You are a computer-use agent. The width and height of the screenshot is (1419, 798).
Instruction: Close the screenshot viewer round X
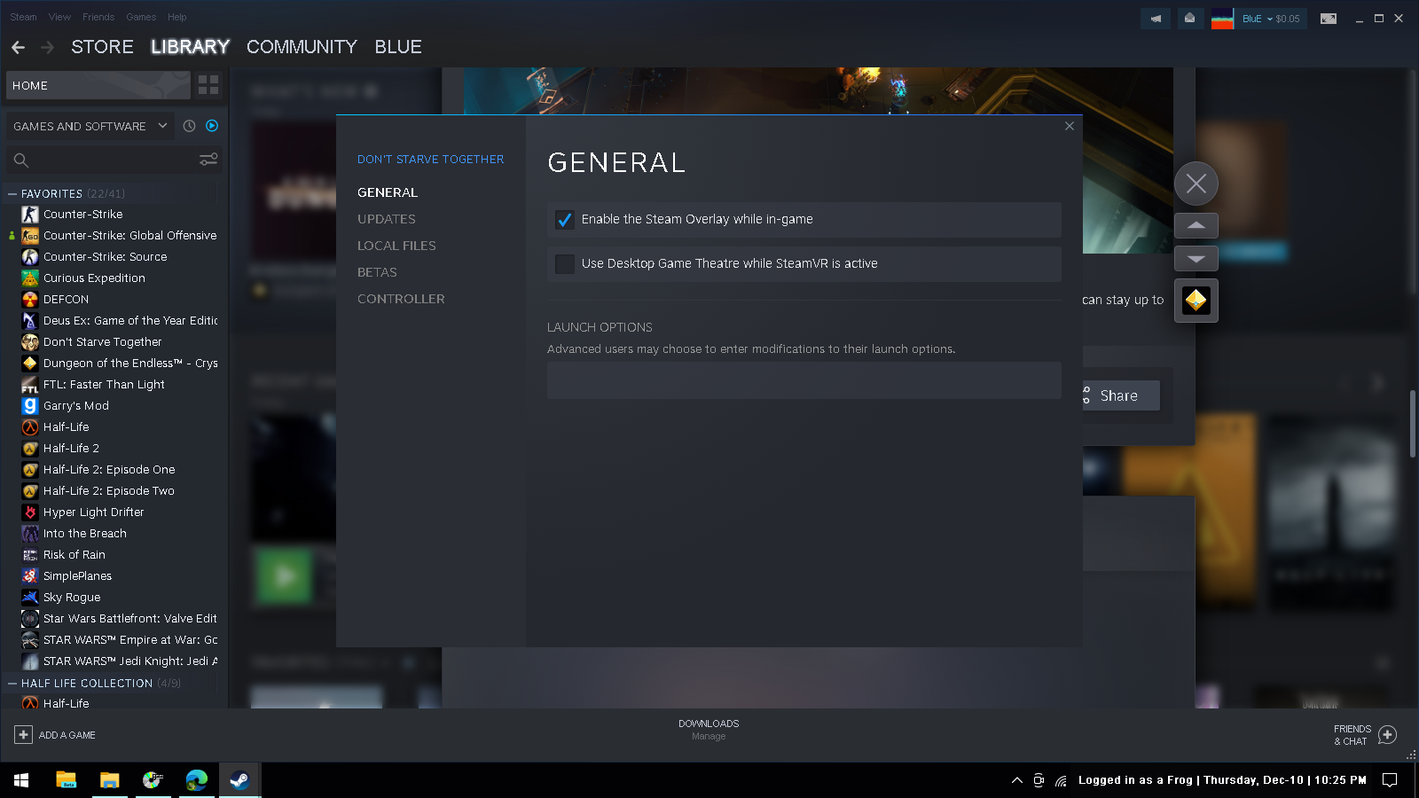(1196, 184)
